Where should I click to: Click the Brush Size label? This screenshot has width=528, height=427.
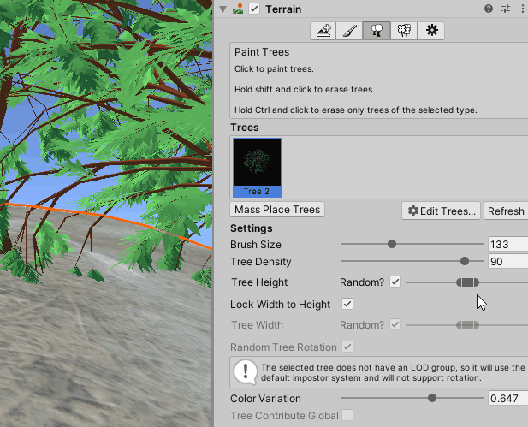[x=256, y=245]
